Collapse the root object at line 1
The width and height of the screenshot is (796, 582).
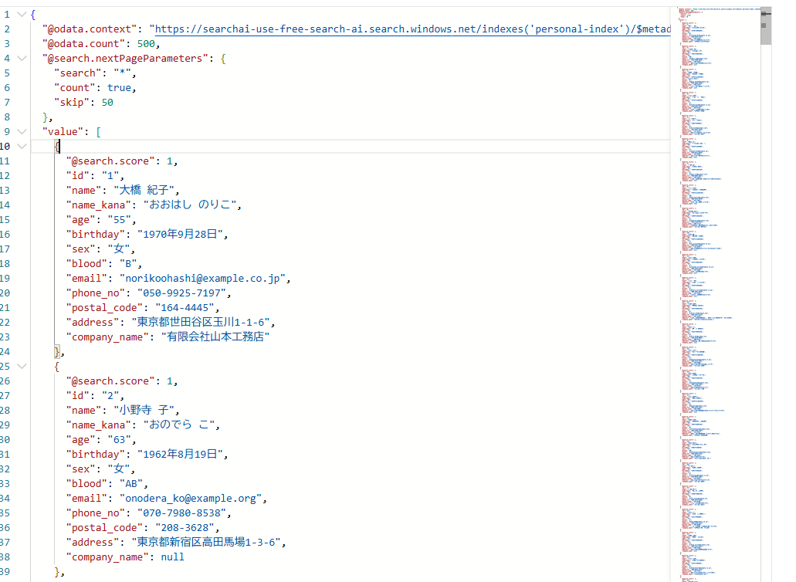[x=21, y=15]
